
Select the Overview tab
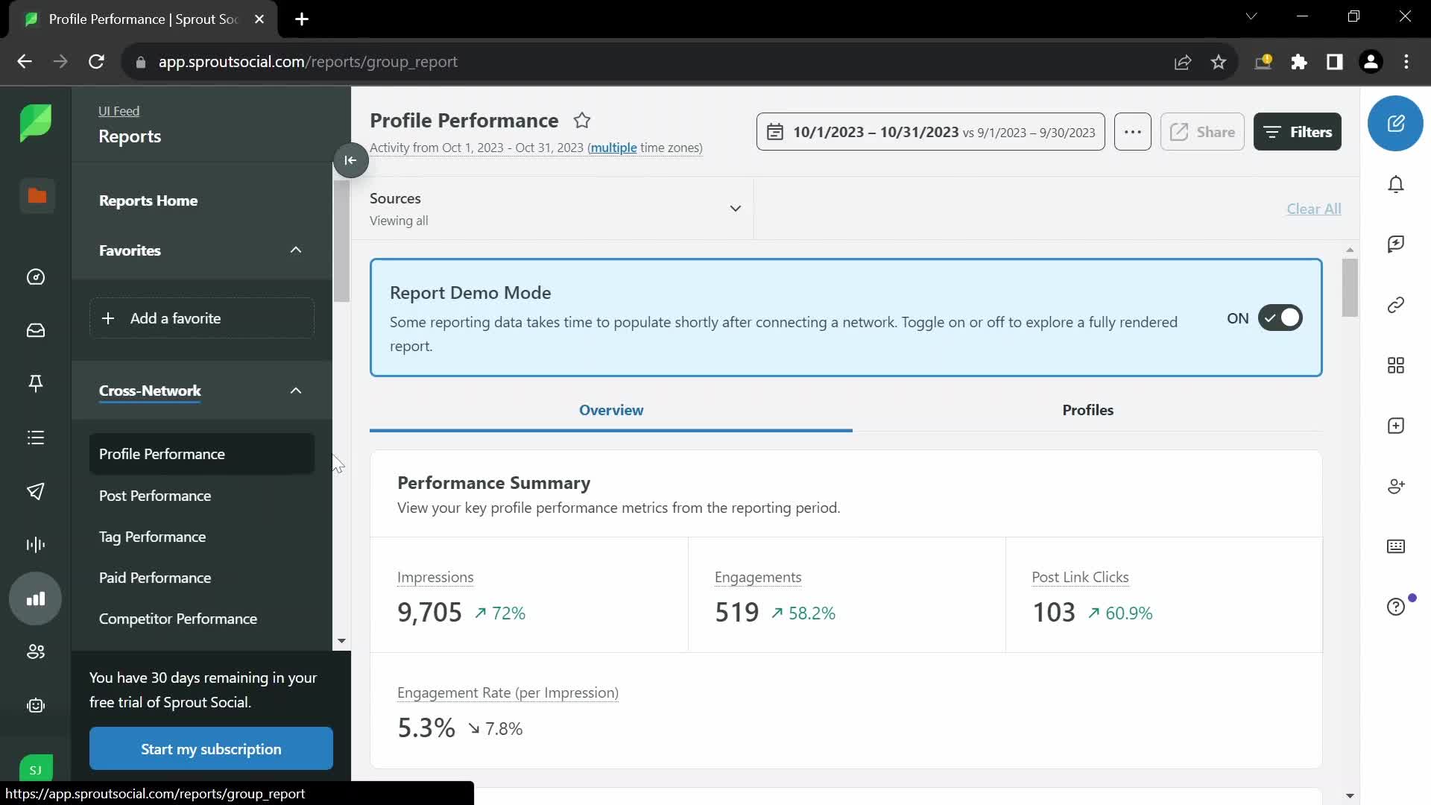pos(610,410)
